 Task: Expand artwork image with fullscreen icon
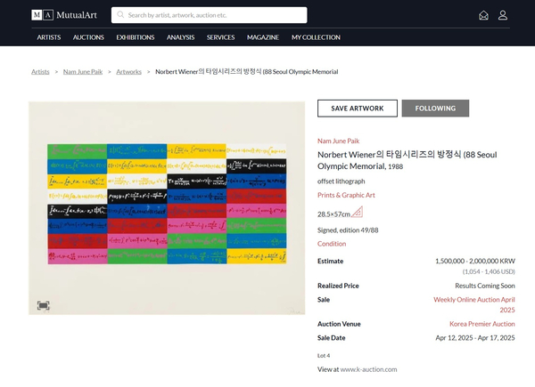tap(43, 305)
